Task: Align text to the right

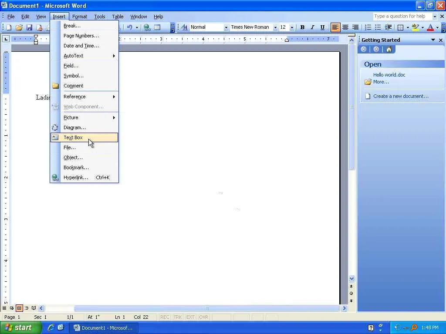Action: pyautogui.click(x=355, y=27)
